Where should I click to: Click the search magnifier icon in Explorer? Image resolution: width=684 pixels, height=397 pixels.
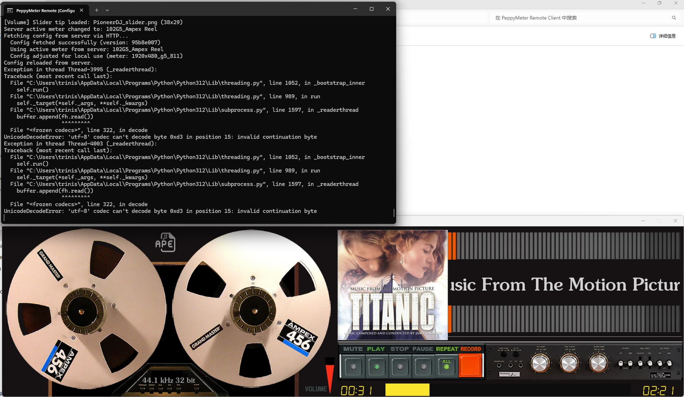(x=674, y=18)
